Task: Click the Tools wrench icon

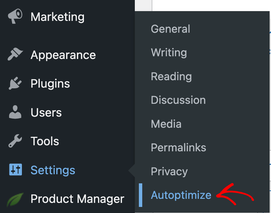Action: click(x=15, y=141)
